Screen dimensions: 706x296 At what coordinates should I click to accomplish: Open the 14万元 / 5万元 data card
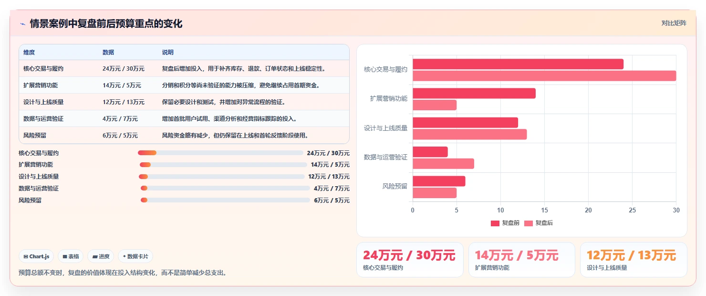521,260
